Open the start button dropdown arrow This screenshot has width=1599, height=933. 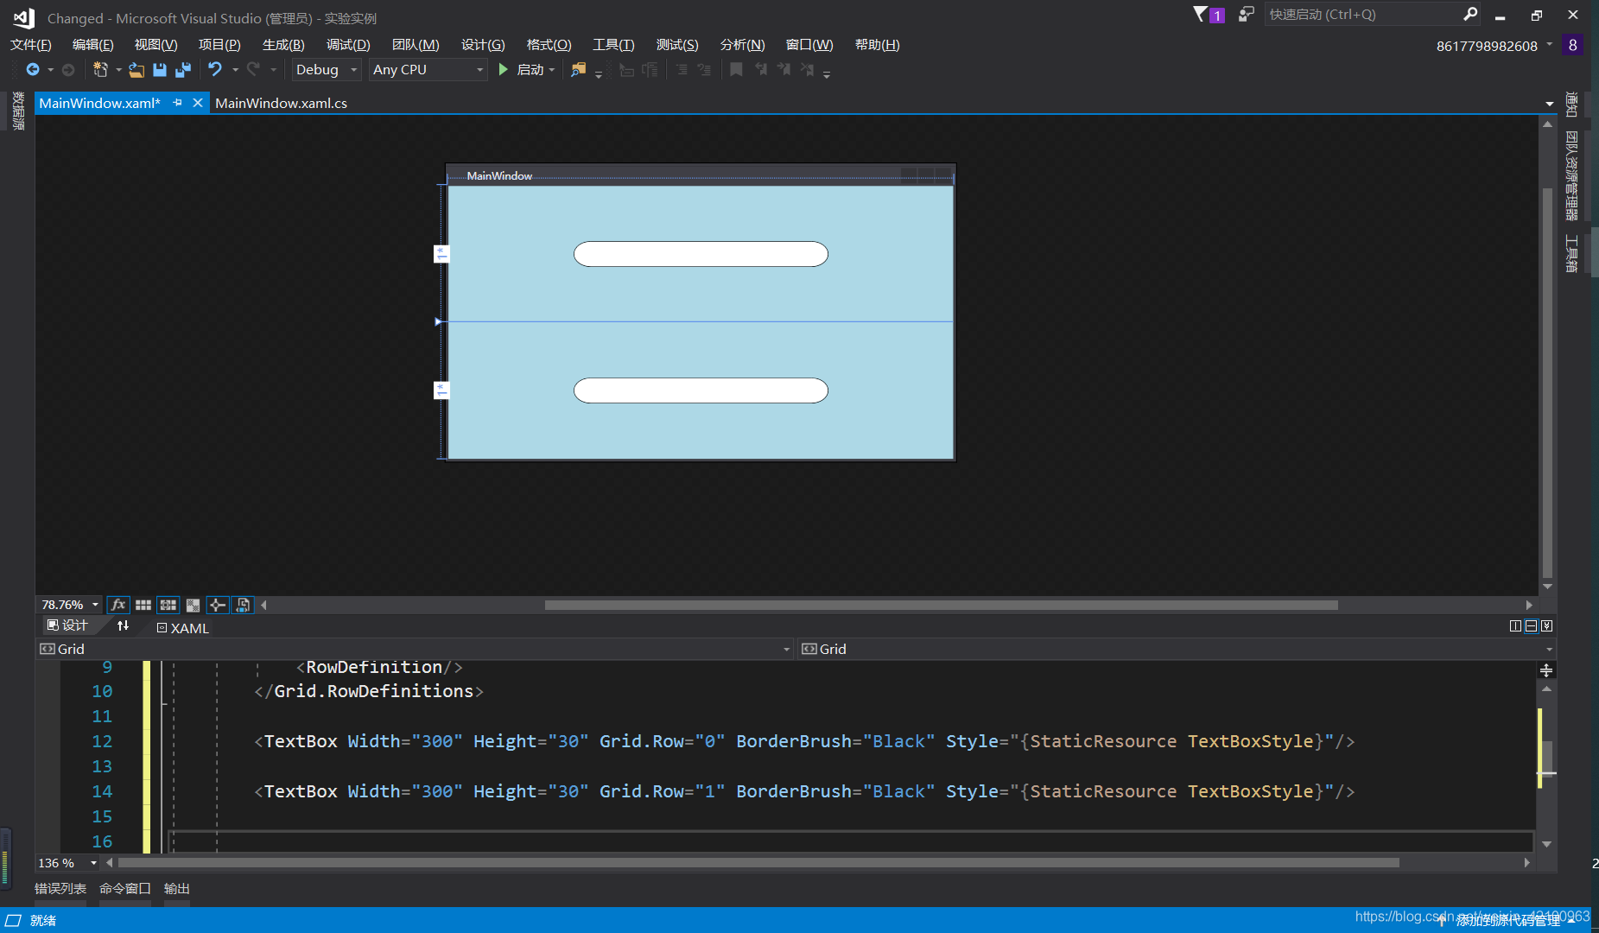(x=552, y=70)
